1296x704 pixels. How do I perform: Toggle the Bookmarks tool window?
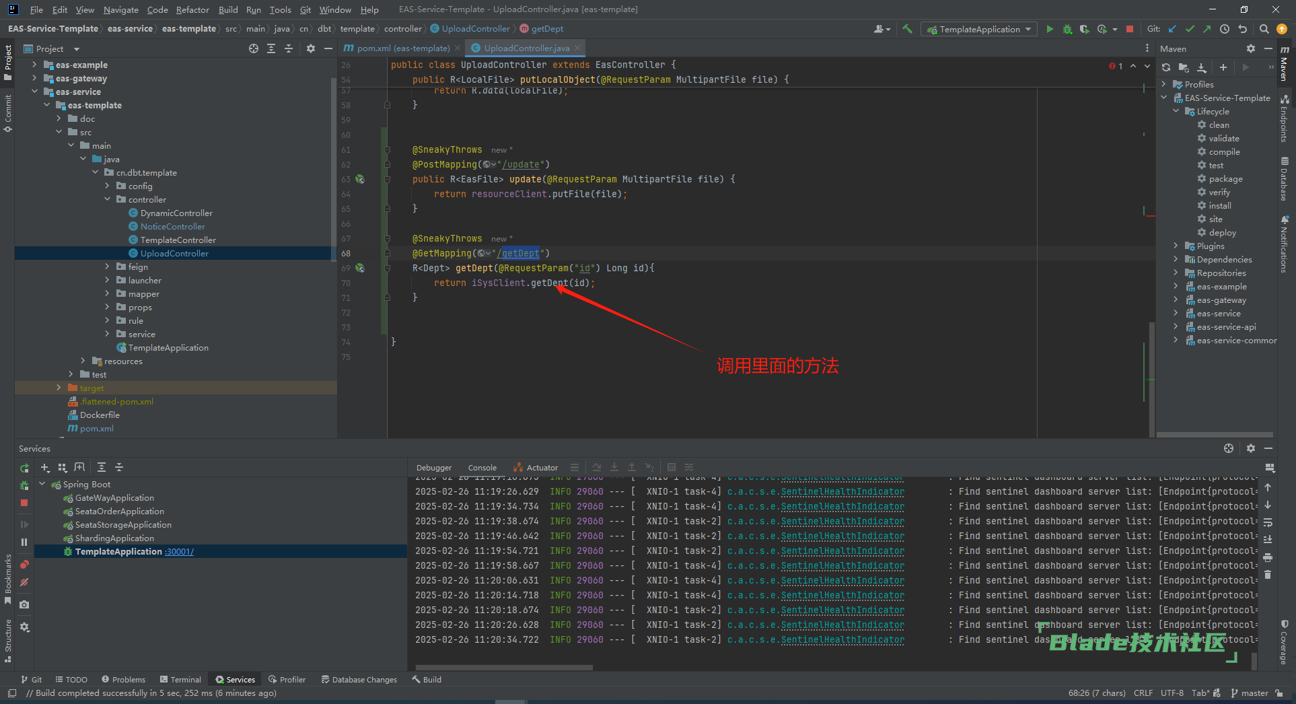pos(7,579)
